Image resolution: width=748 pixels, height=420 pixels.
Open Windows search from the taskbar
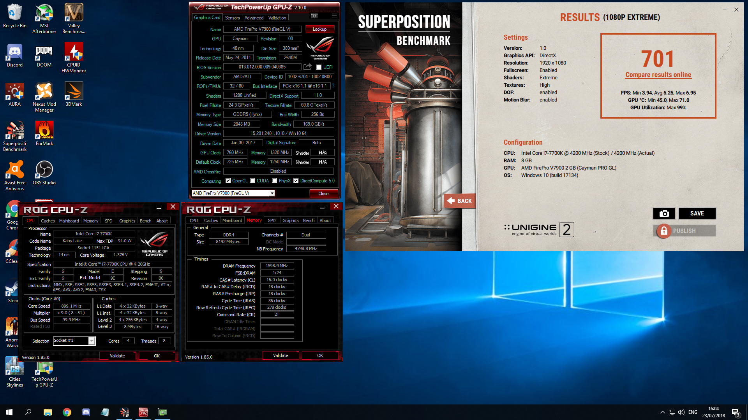[28, 412]
